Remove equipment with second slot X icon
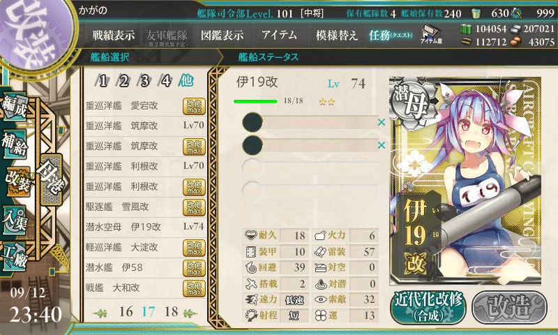The image size is (558, 335). 381,145
